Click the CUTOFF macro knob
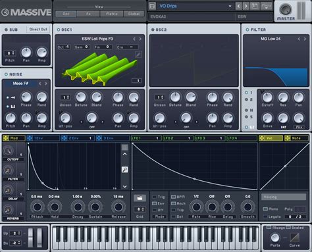The height and width of the screenshot is (252, 312). (9, 151)
